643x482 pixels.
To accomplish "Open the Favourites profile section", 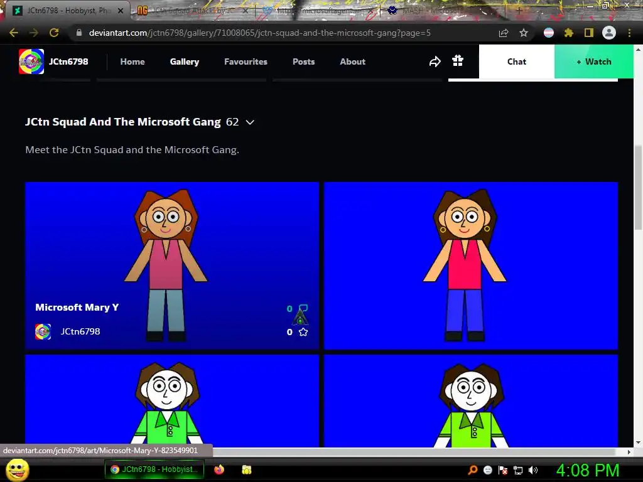I will (246, 62).
